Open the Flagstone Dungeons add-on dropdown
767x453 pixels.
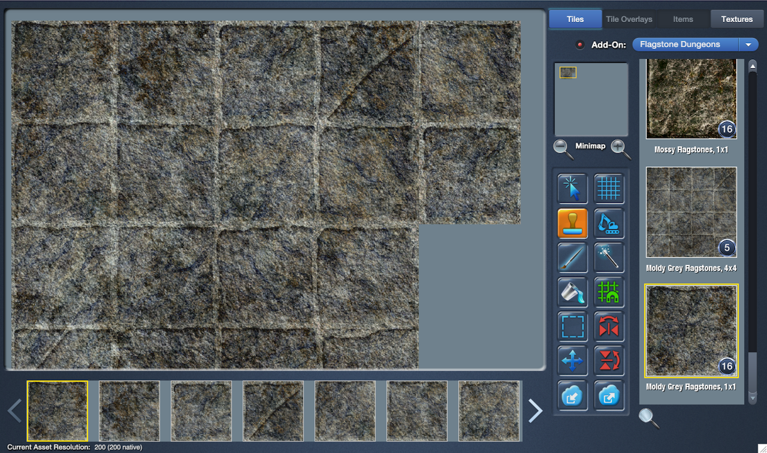[695, 44]
